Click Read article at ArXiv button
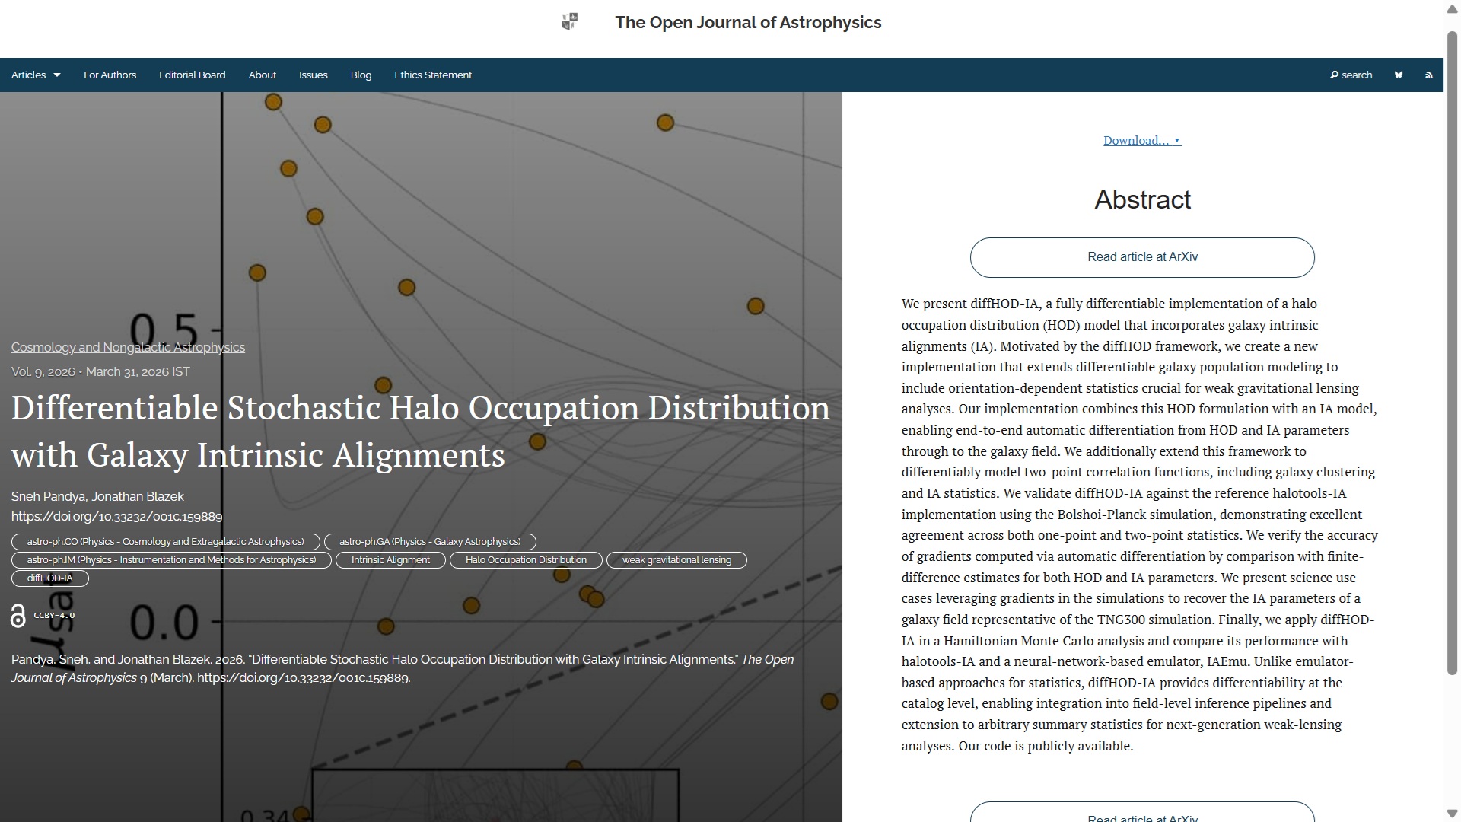Viewport: 1461px width, 822px height. [x=1141, y=257]
